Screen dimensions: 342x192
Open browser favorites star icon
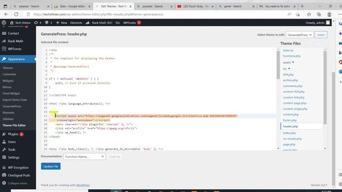click(309, 14)
